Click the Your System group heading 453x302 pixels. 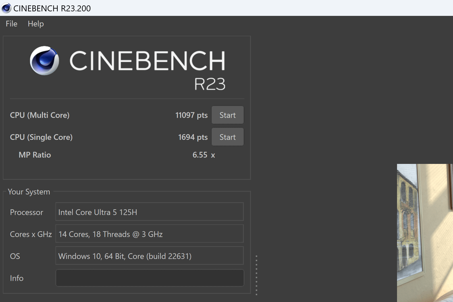[29, 192]
